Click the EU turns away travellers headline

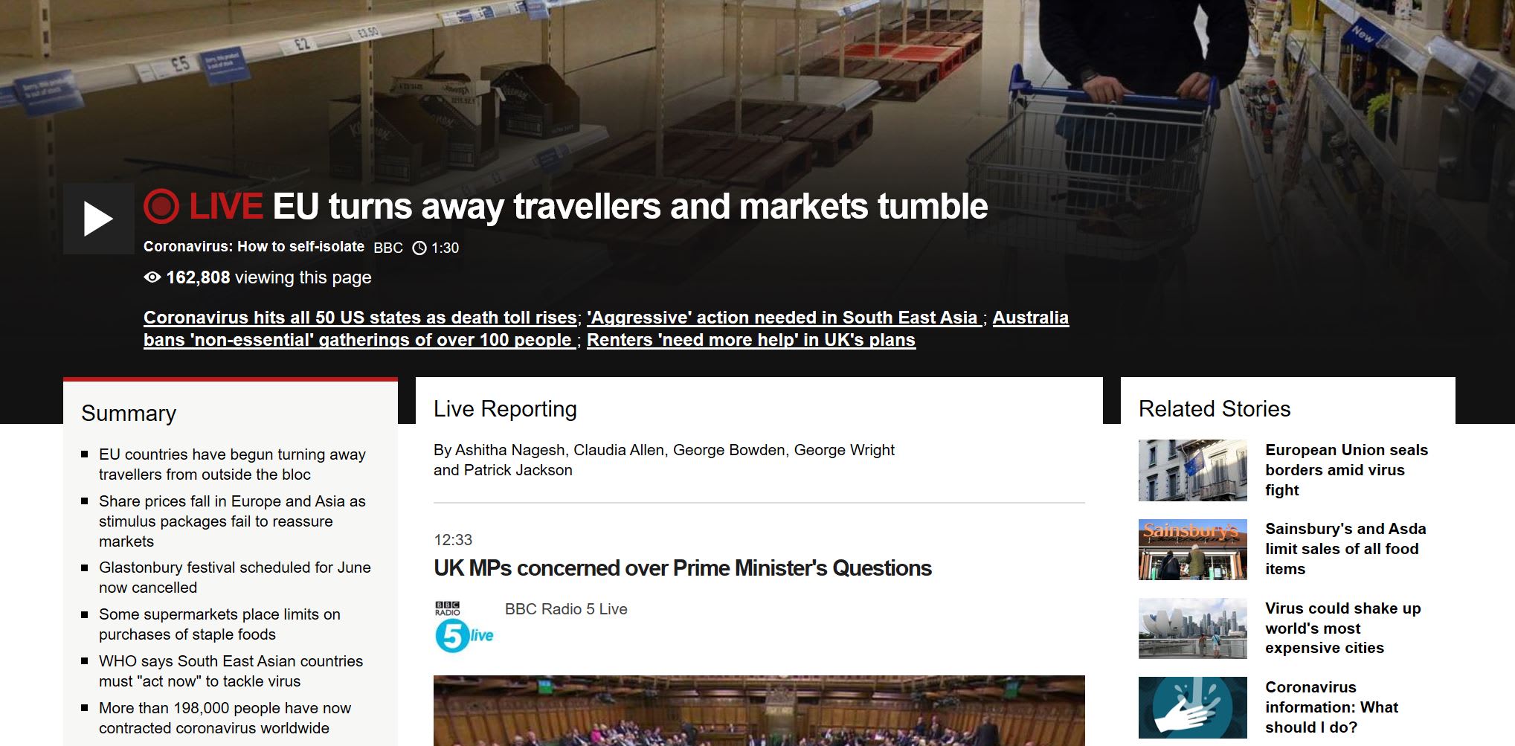[x=630, y=207]
